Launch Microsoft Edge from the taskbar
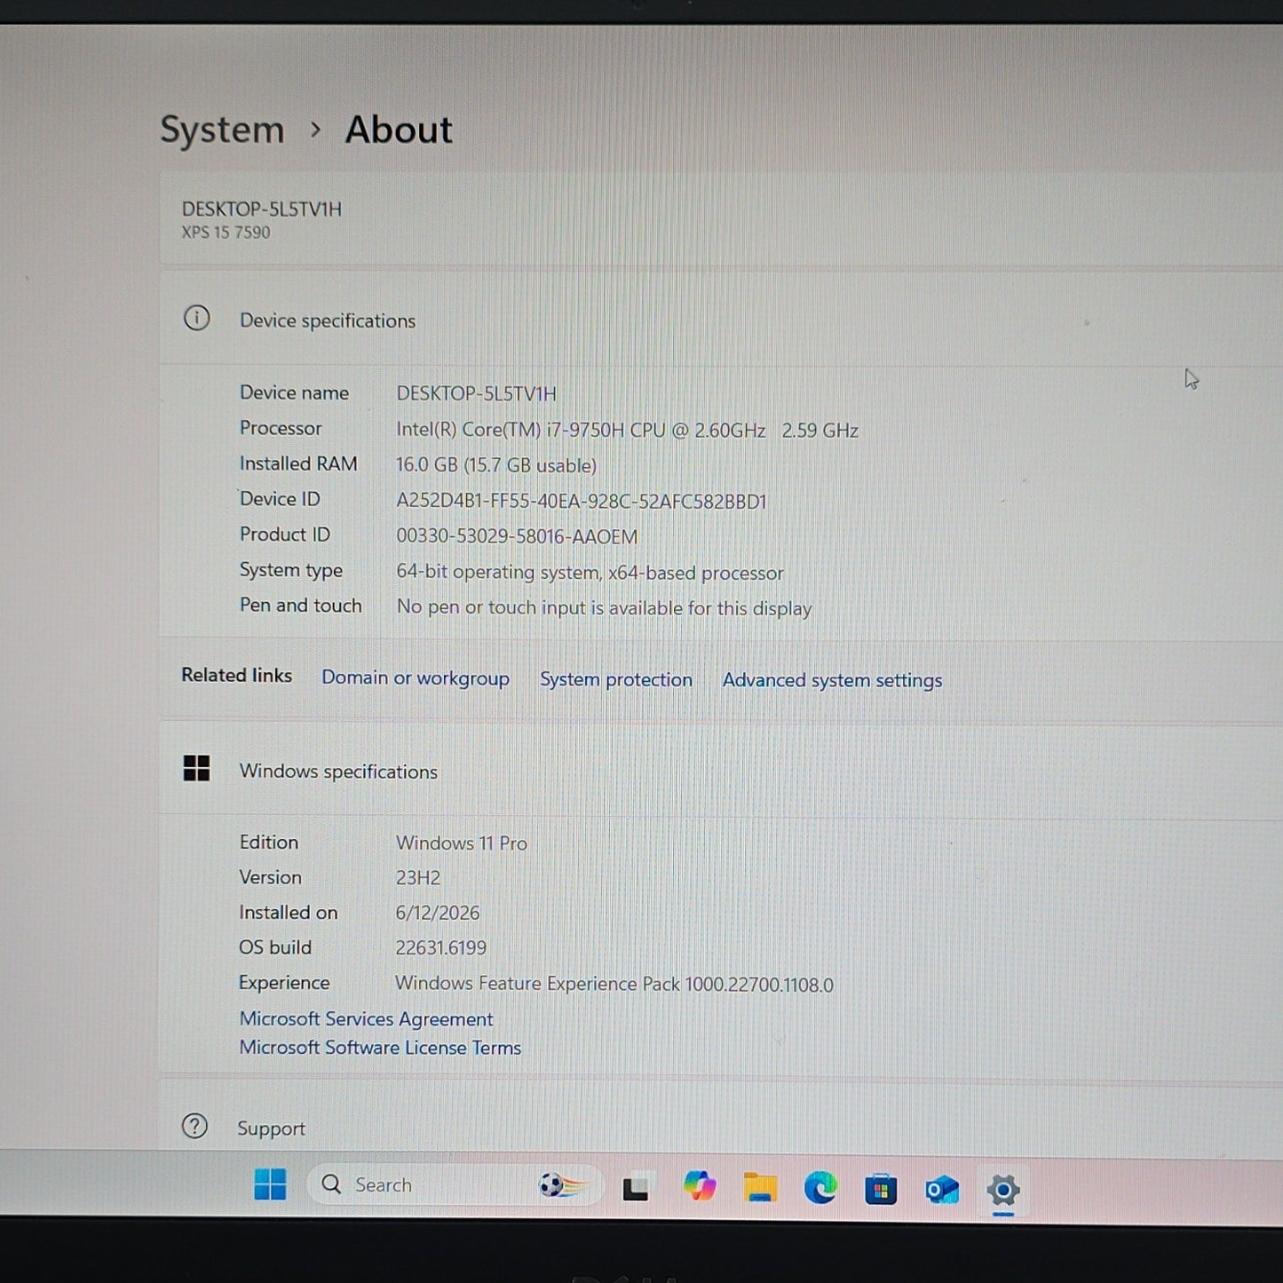The image size is (1283, 1283). click(x=820, y=1188)
